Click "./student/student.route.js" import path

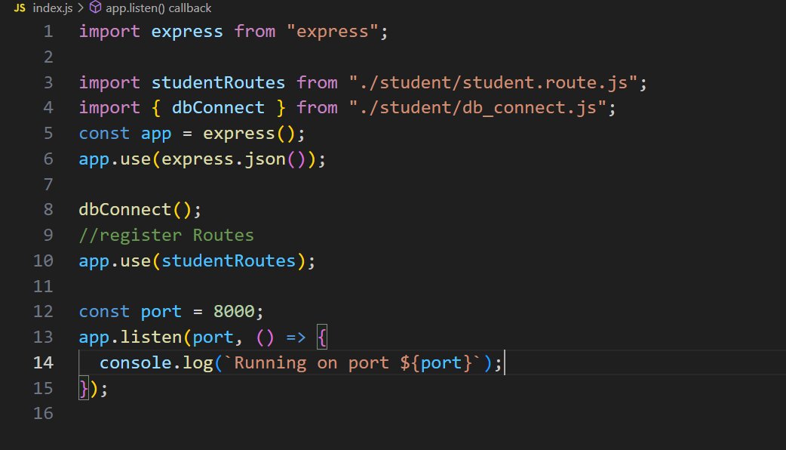pyautogui.click(x=493, y=83)
